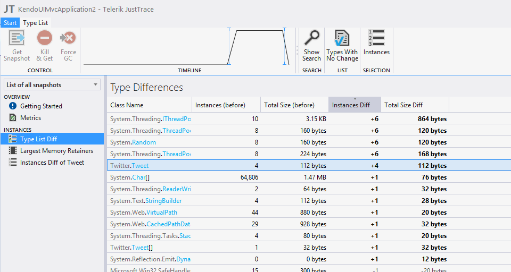The image size is (511, 272).
Task: Click the Metrics icon in sidebar
Action: coord(13,118)
